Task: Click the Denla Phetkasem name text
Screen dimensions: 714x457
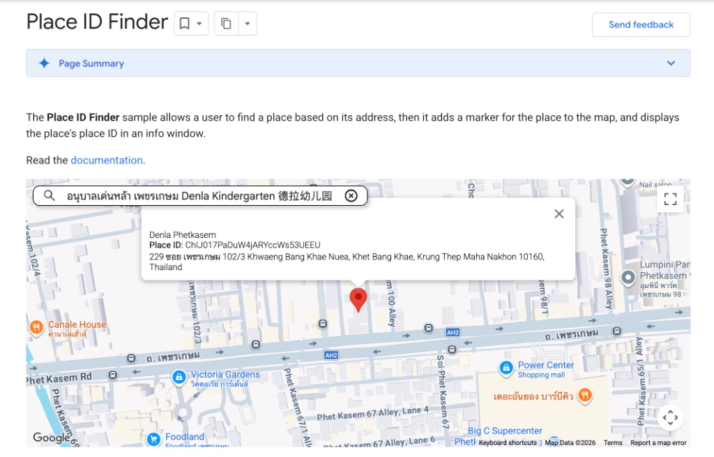Action: pyautogui.click(x=183, y=235)
